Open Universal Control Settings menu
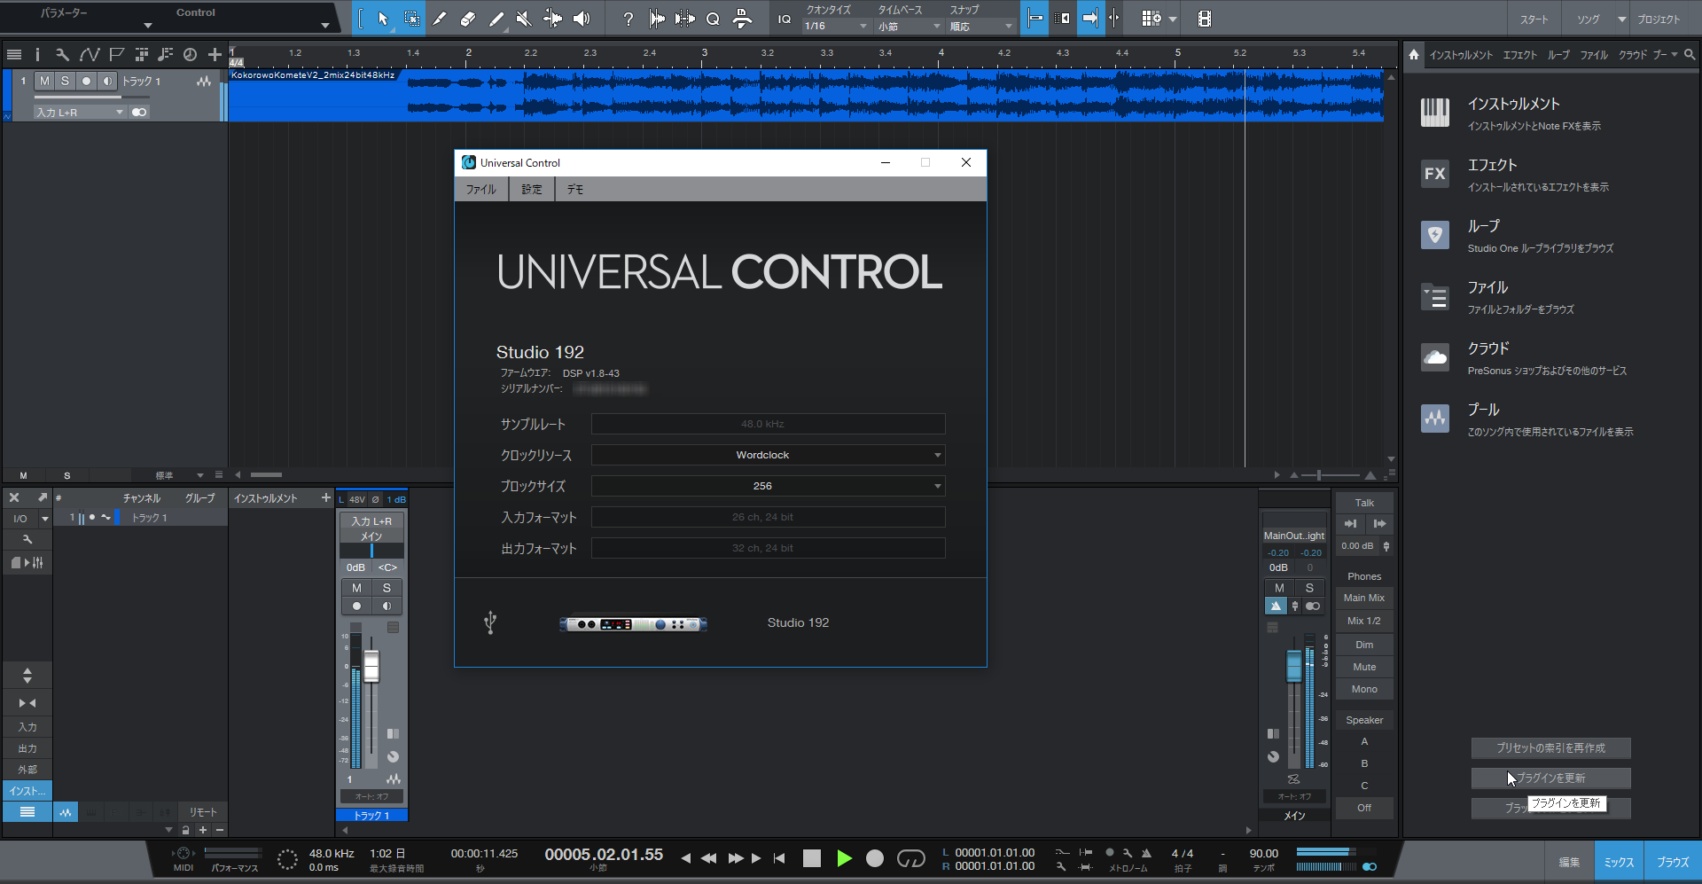The width and height of the screenshot is (1702, 884). click(x=532, y=189)
